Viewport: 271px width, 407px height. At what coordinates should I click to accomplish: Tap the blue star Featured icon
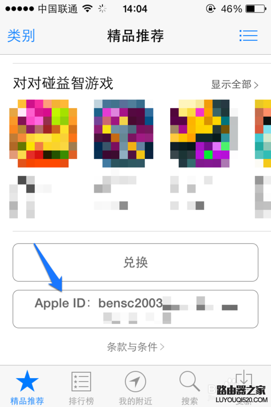(27, 381)
